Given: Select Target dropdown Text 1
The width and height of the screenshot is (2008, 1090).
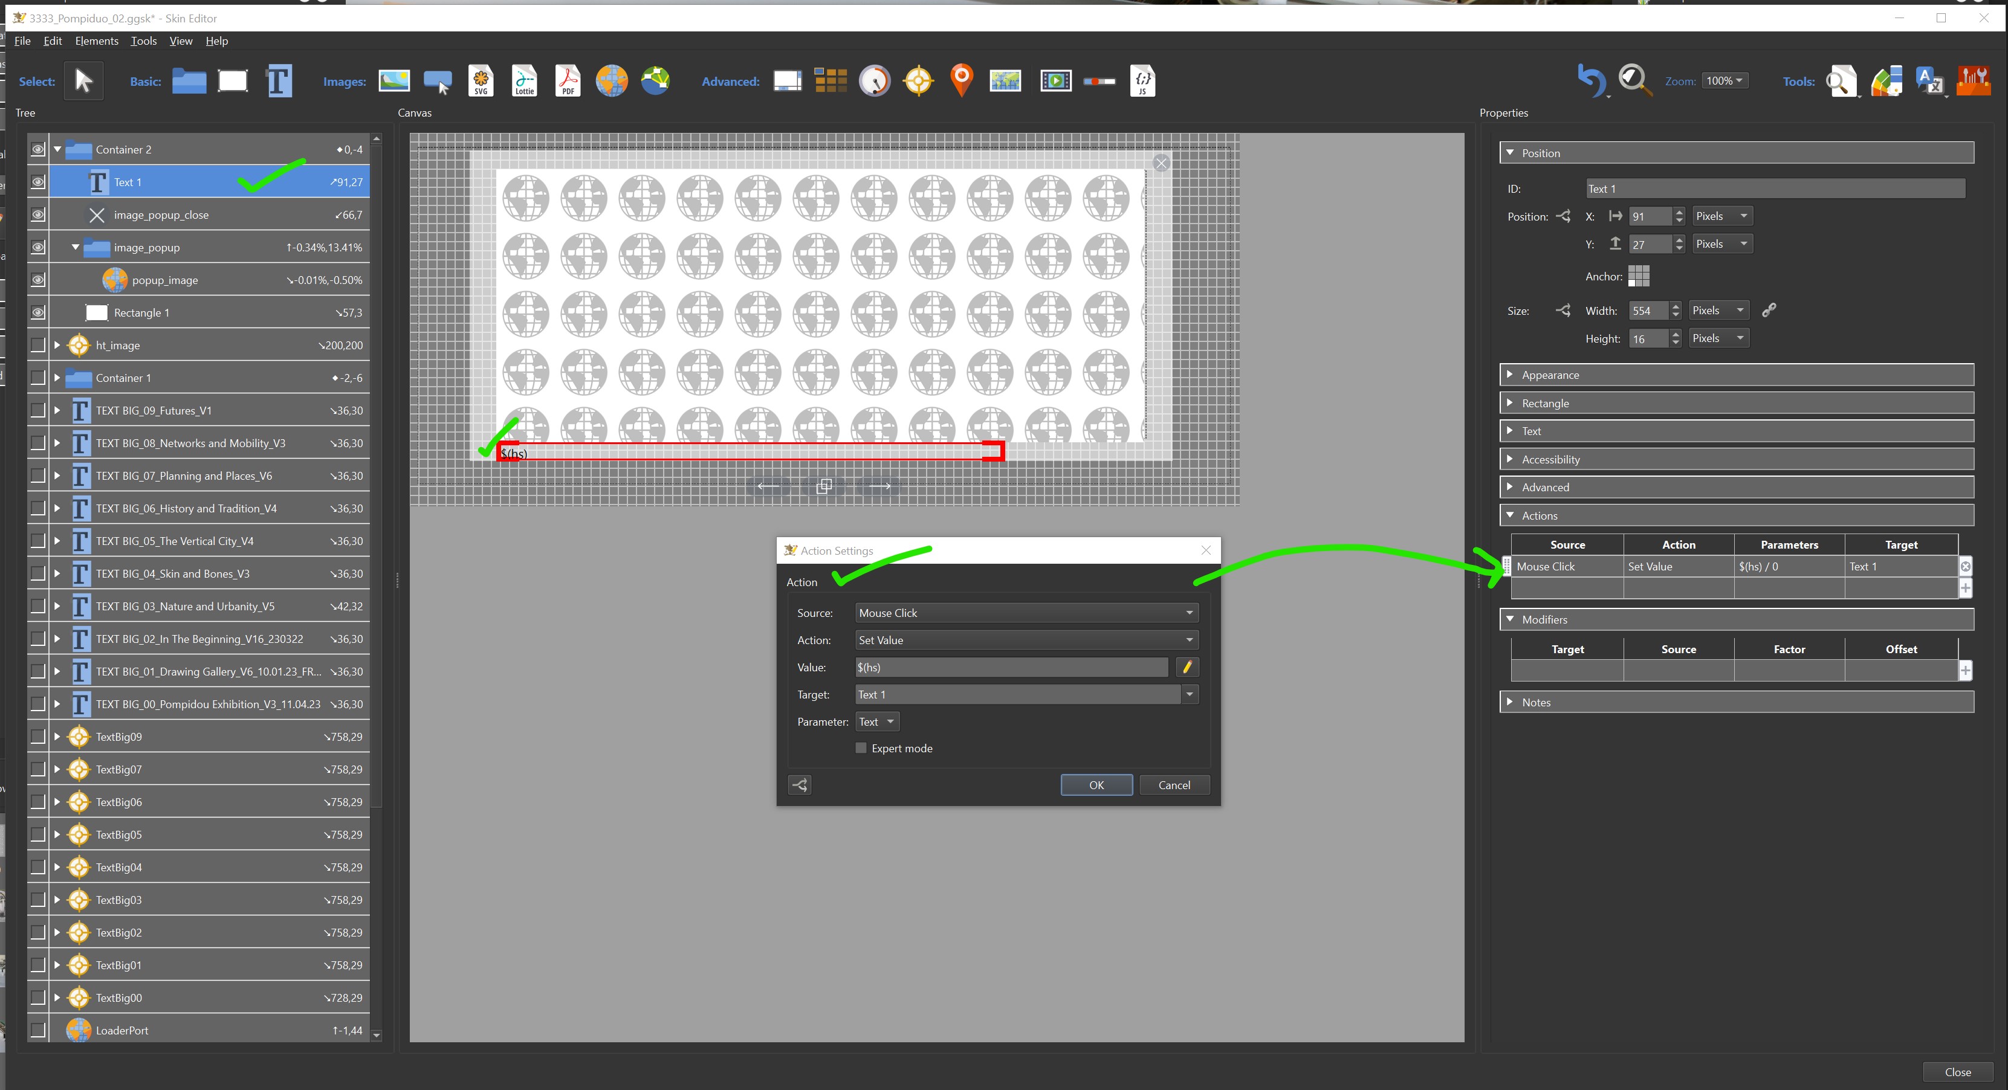Looking at the screenshot, I should coord(1024,694).
